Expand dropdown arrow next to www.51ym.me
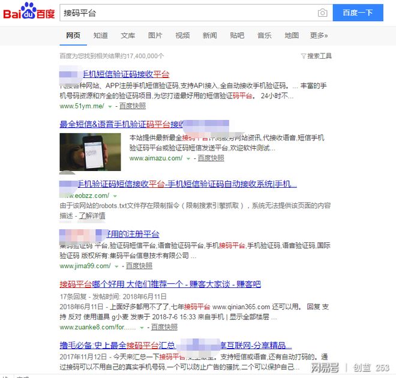Viewport: 396px width, 378px height. pos(110,107)
